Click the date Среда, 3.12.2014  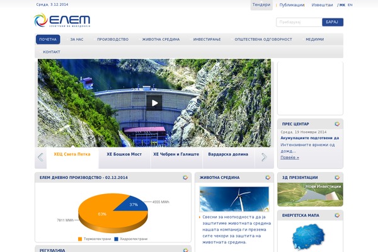(52, 4)
